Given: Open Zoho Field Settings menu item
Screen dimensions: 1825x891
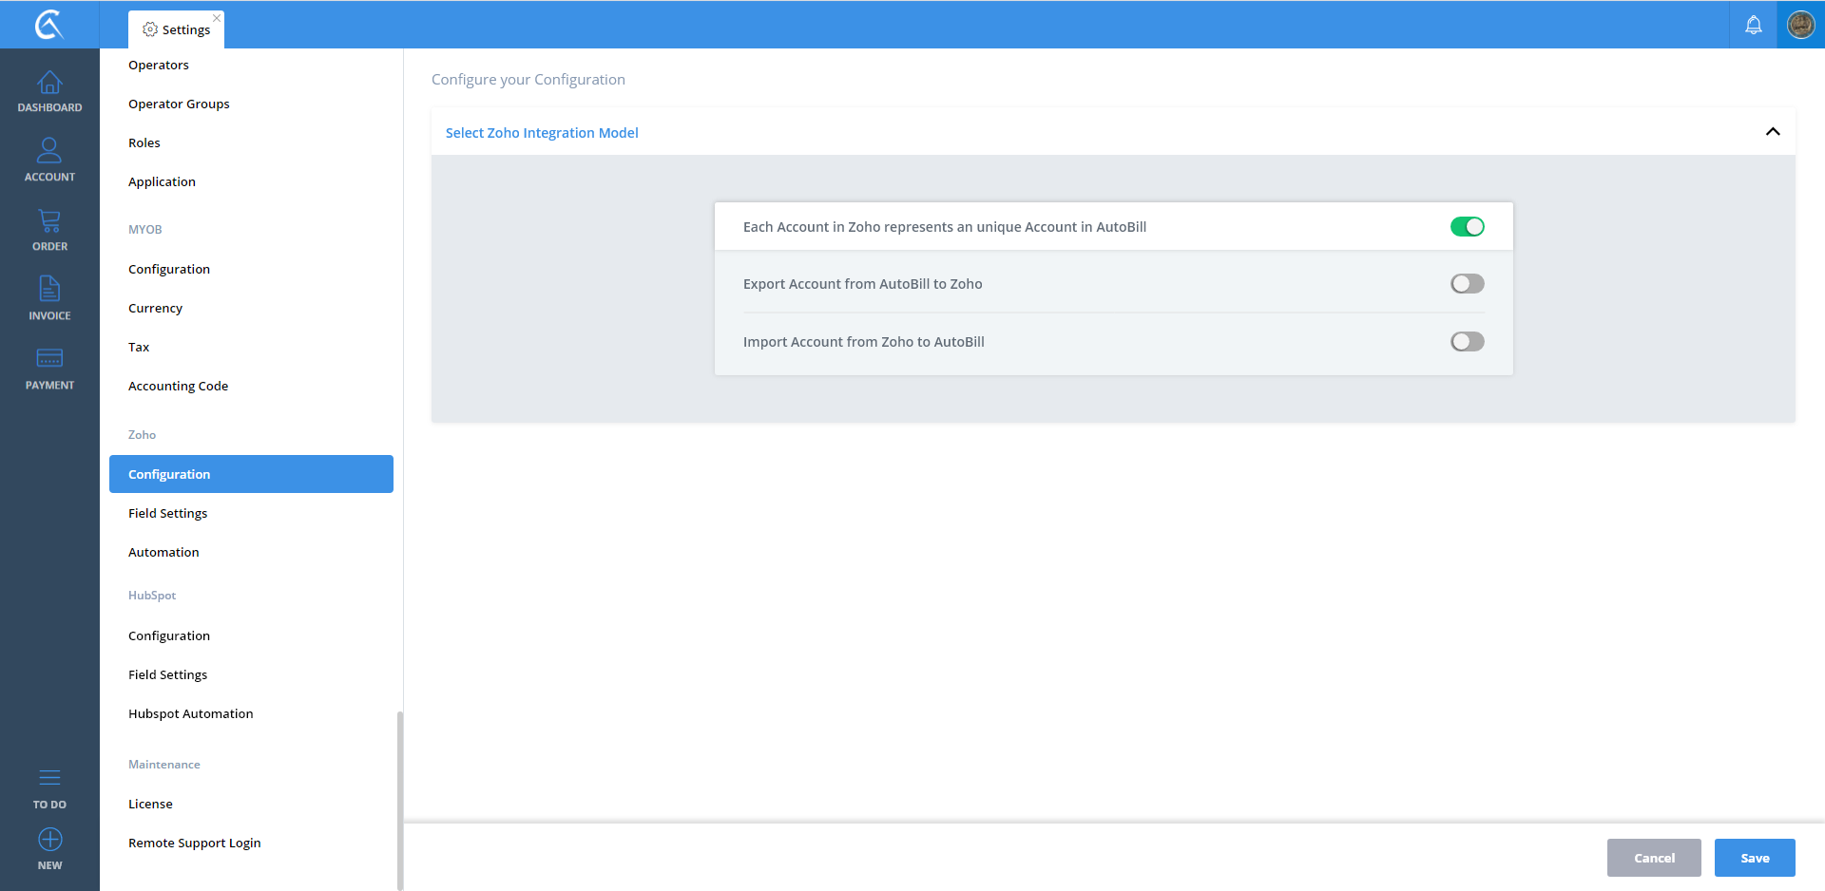Looking at the screenshot, I should click(168, 514).
